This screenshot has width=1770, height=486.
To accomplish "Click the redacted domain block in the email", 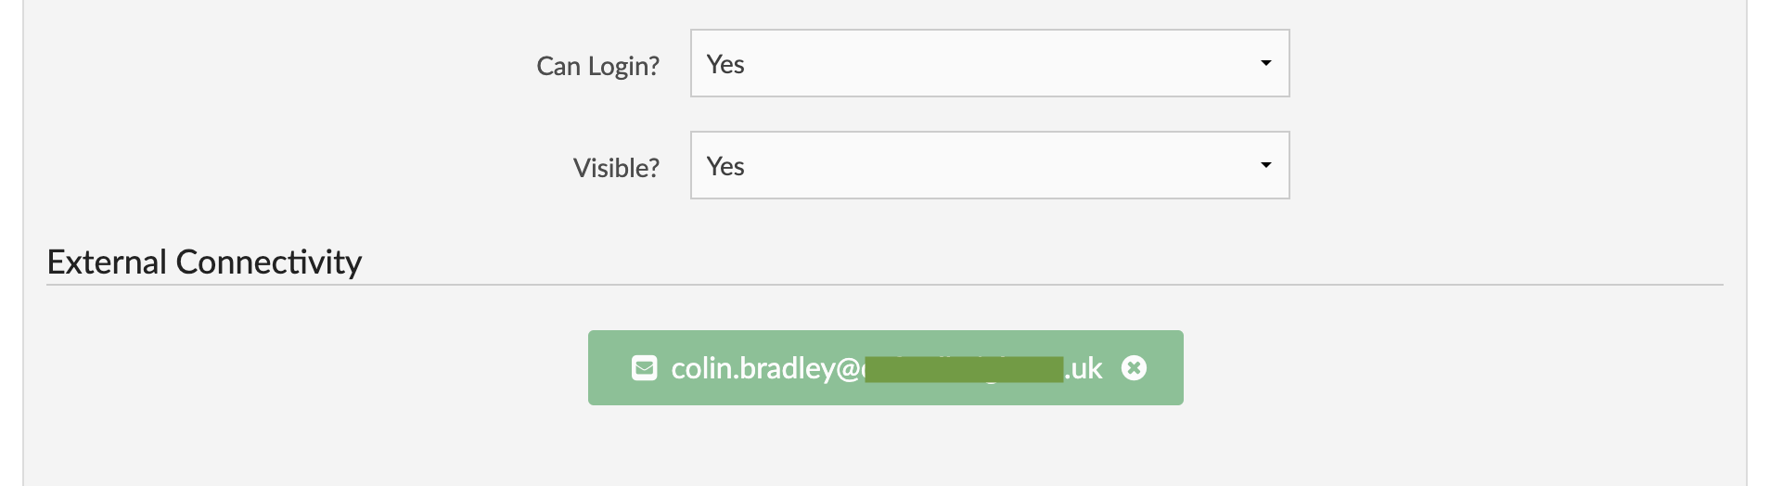I will click(x=963, y=368).
